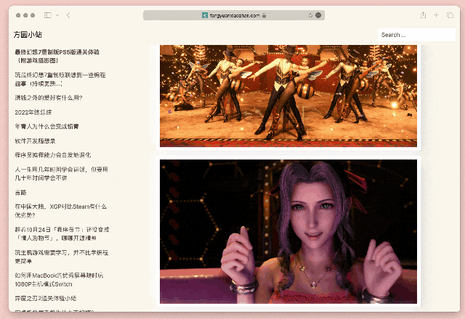Open the 2022年终总结 post
This screenshot has height=319, width=465.
pos(33,112)
